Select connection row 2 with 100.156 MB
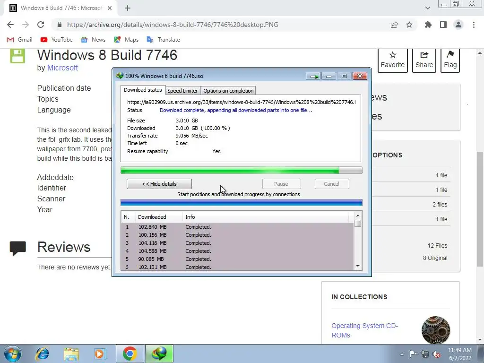The height and width of the screenshot is (363, 484). [x=237, y=235]
